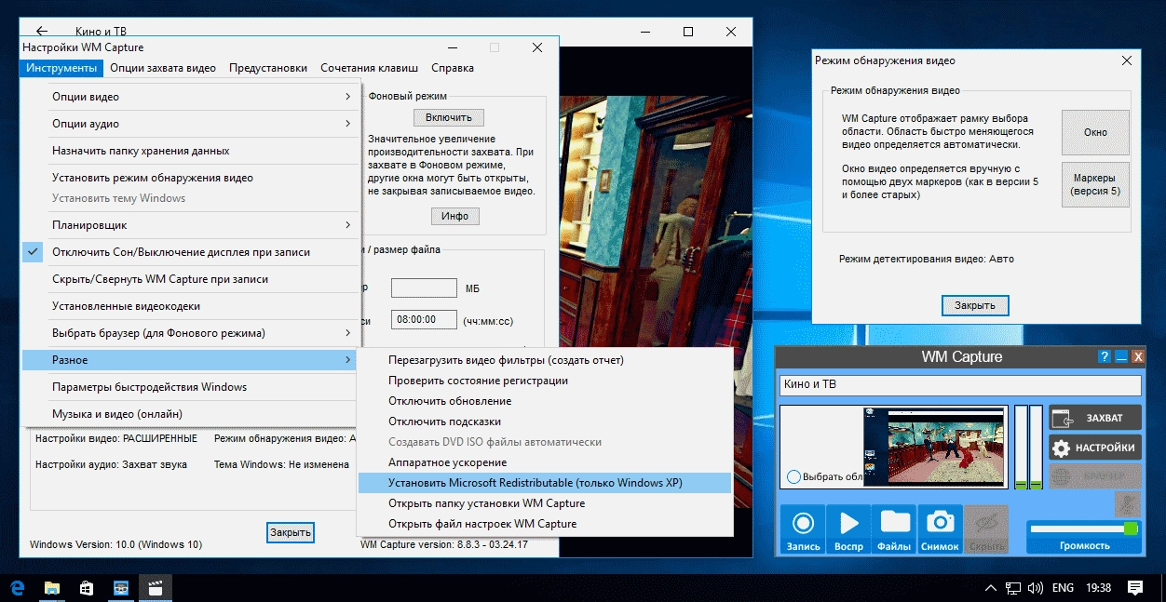
Task: Click the greyed microphone icon
Action: point(1127,503)
